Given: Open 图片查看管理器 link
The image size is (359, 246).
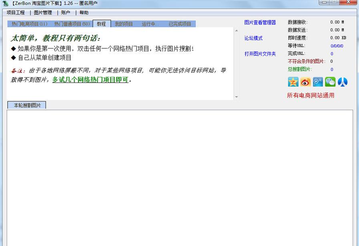Looking at the screenshot, I should click(x=260, y=22).
